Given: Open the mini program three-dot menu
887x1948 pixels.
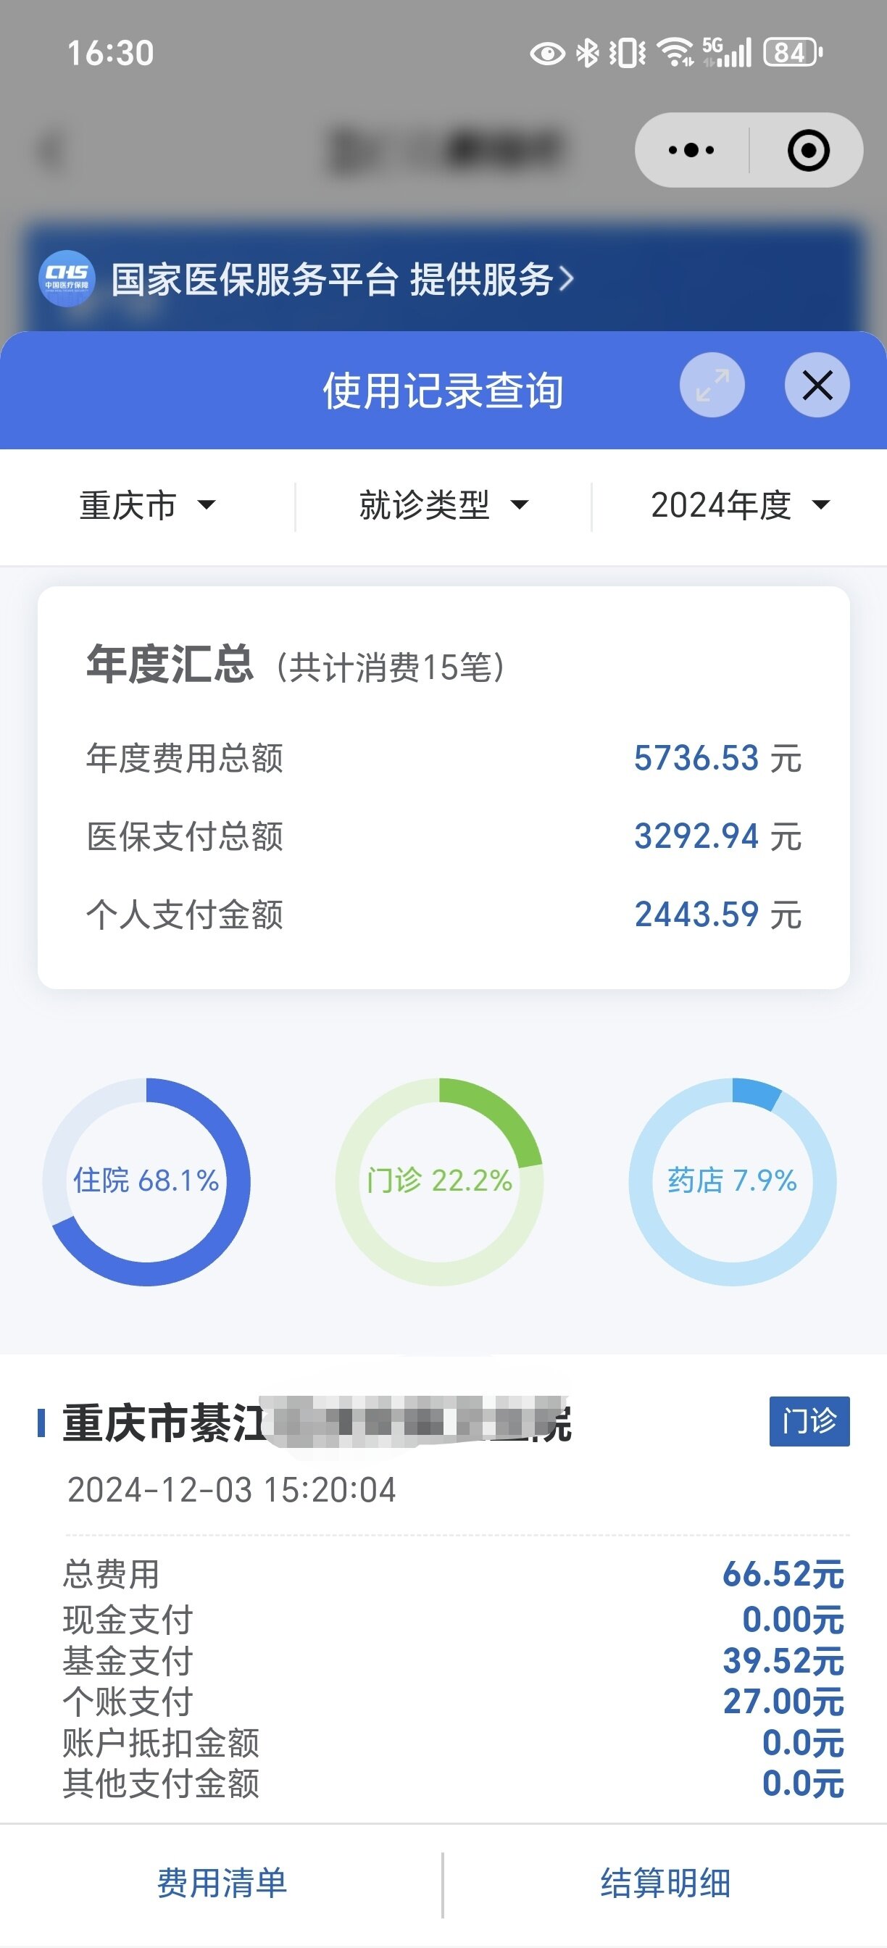Looking at the screenshot, I should (691, 150).
